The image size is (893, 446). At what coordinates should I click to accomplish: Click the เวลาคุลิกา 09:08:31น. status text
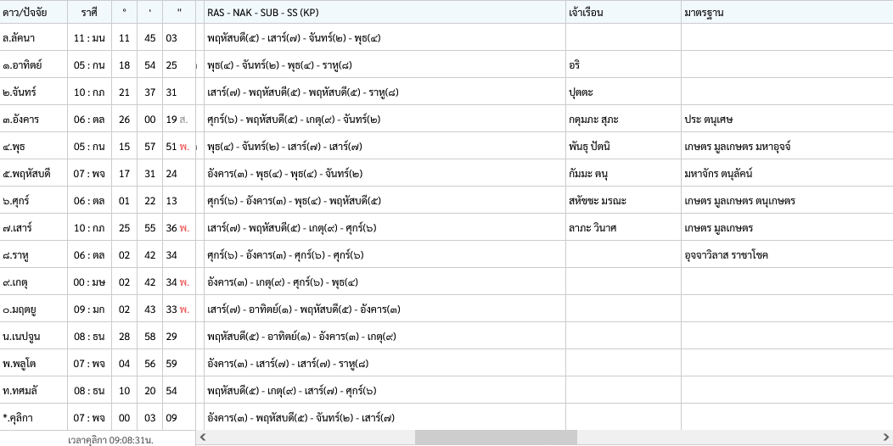[x=110, y=440]
